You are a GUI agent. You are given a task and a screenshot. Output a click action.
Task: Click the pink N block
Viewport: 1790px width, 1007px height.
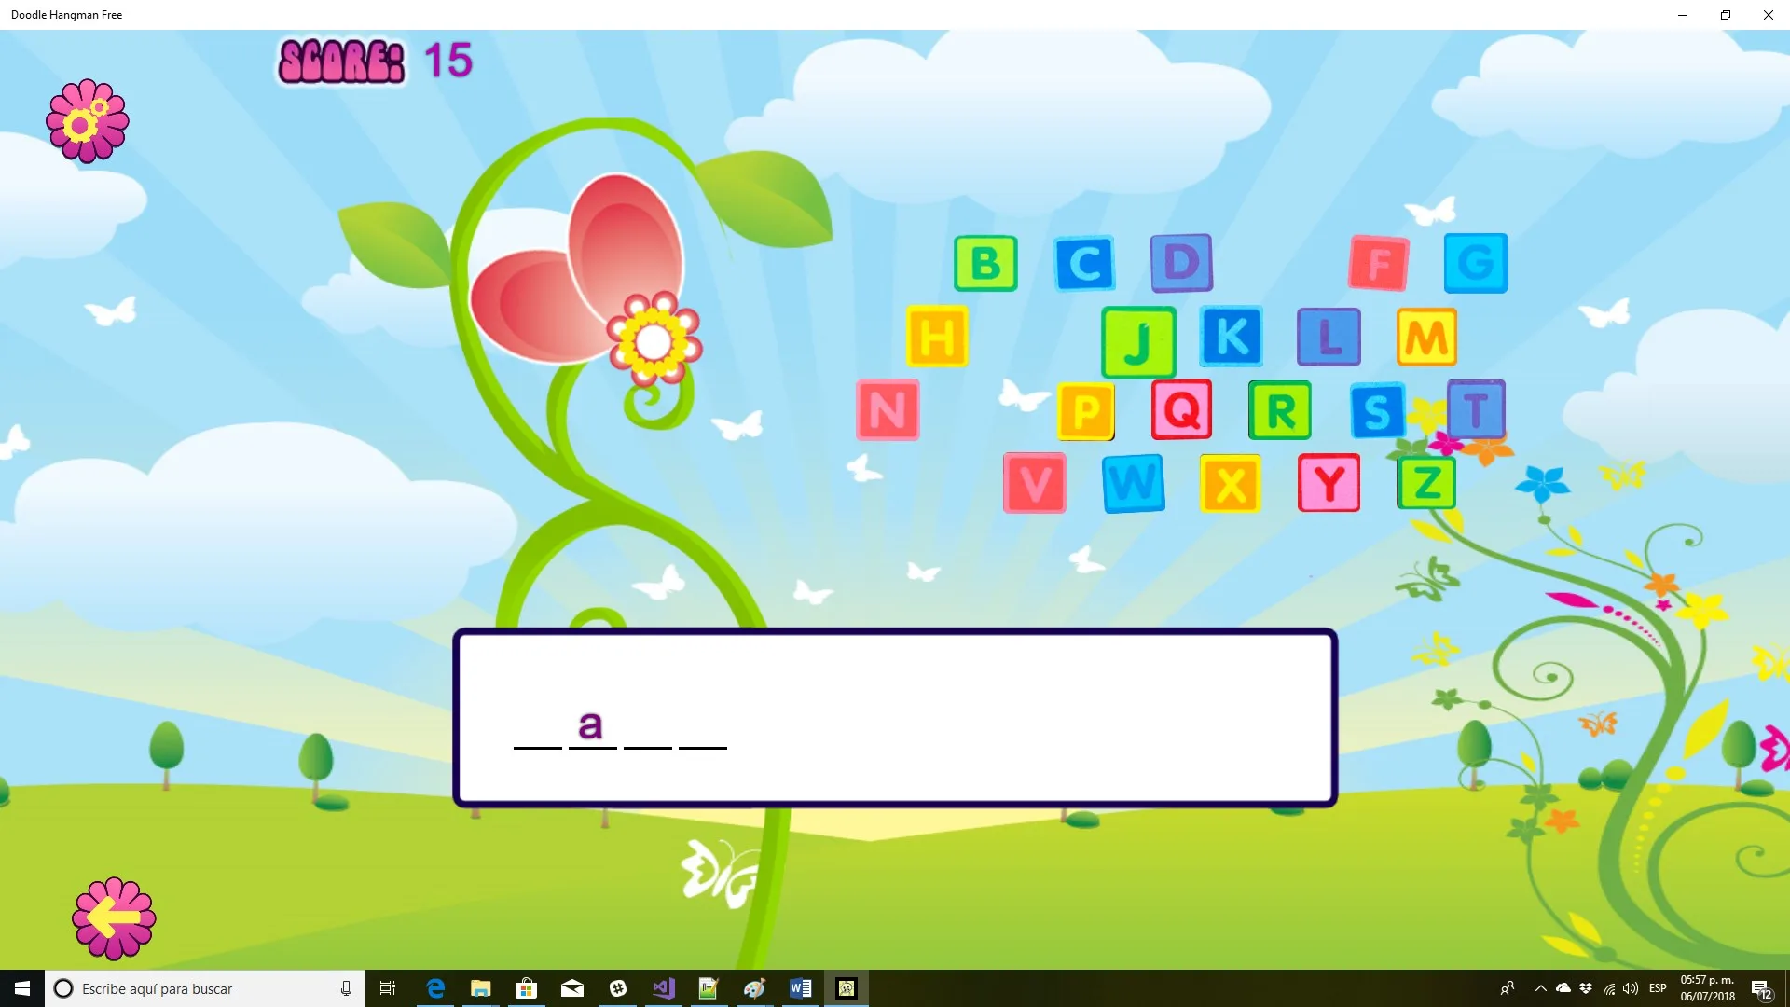(888, 409)
